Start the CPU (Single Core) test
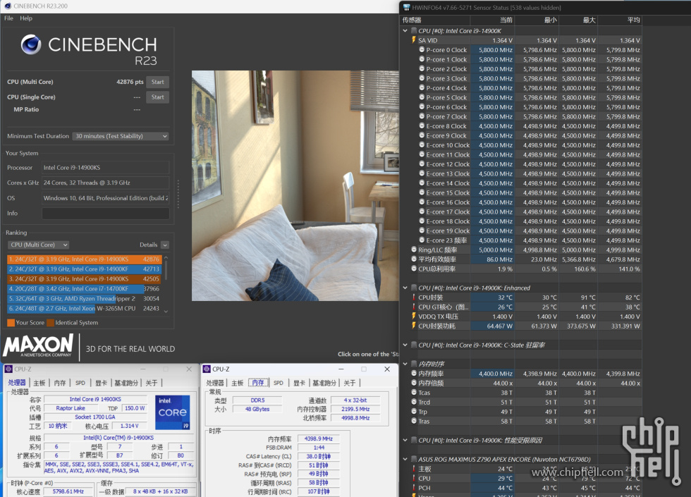 coord(158,97)
